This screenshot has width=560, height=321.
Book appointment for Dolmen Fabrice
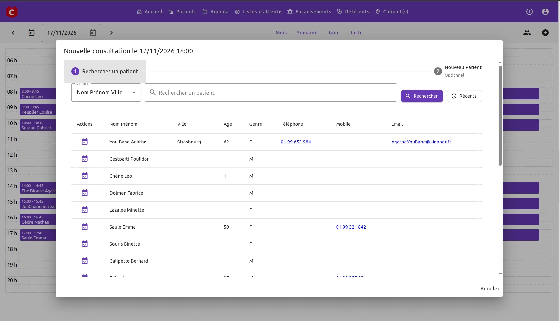point(85,193)
